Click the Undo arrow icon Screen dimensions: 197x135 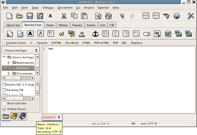[x=122, y=16]
